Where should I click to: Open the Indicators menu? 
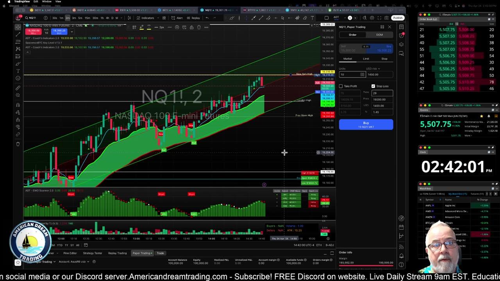pos(146,18)
